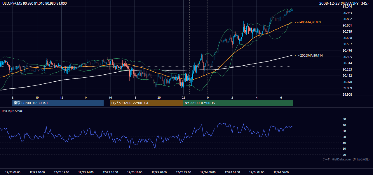Click the Tokyo 08:00-15:30 JST session bar
Screen dimensions: 373x175
coord(58,103)
